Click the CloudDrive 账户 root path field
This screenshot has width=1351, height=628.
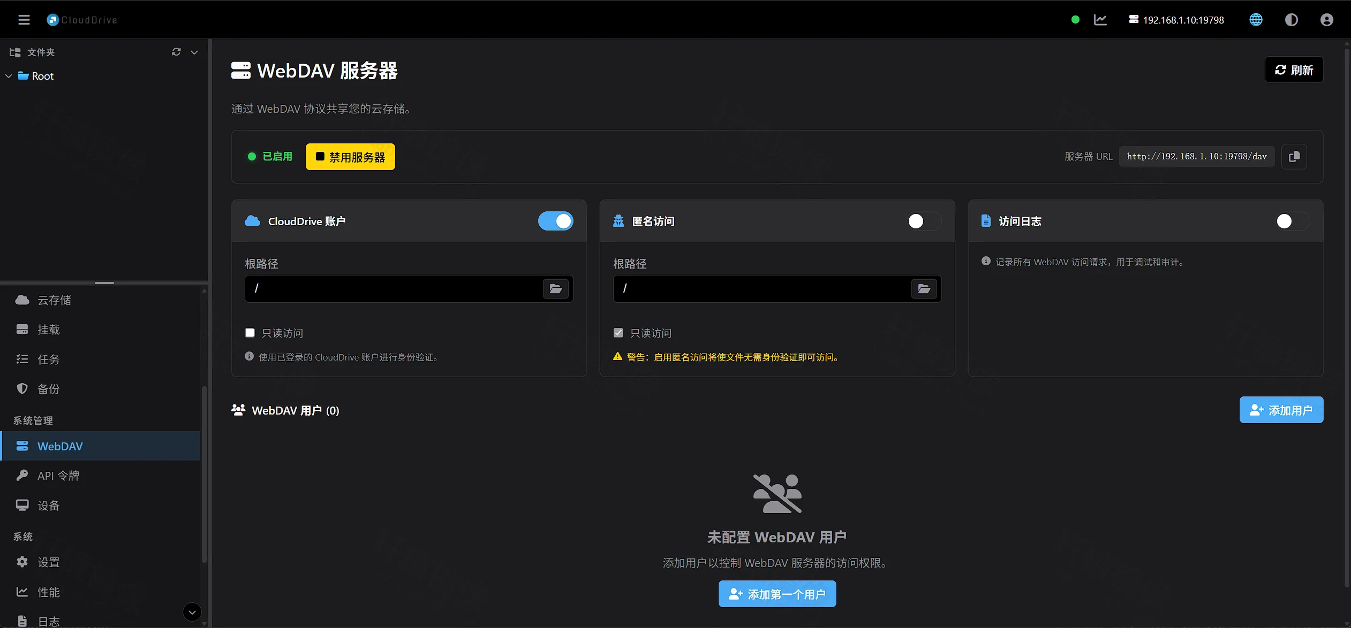[x=393, y=289]
